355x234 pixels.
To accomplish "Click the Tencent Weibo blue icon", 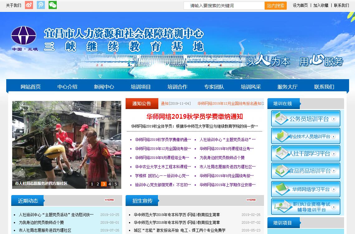I will 41,5.
